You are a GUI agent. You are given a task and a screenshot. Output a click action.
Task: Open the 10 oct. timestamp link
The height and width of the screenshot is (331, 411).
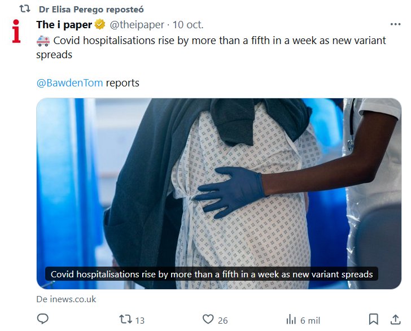pyautogui.click(x=188, y=25)
